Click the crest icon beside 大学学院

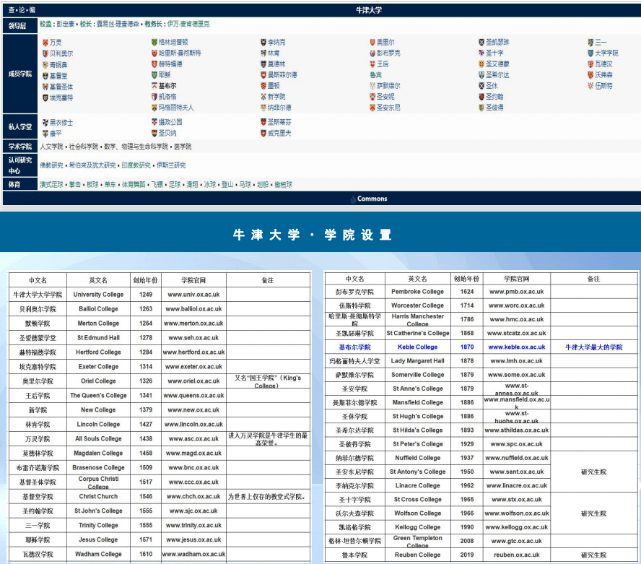tap(590, 53)
